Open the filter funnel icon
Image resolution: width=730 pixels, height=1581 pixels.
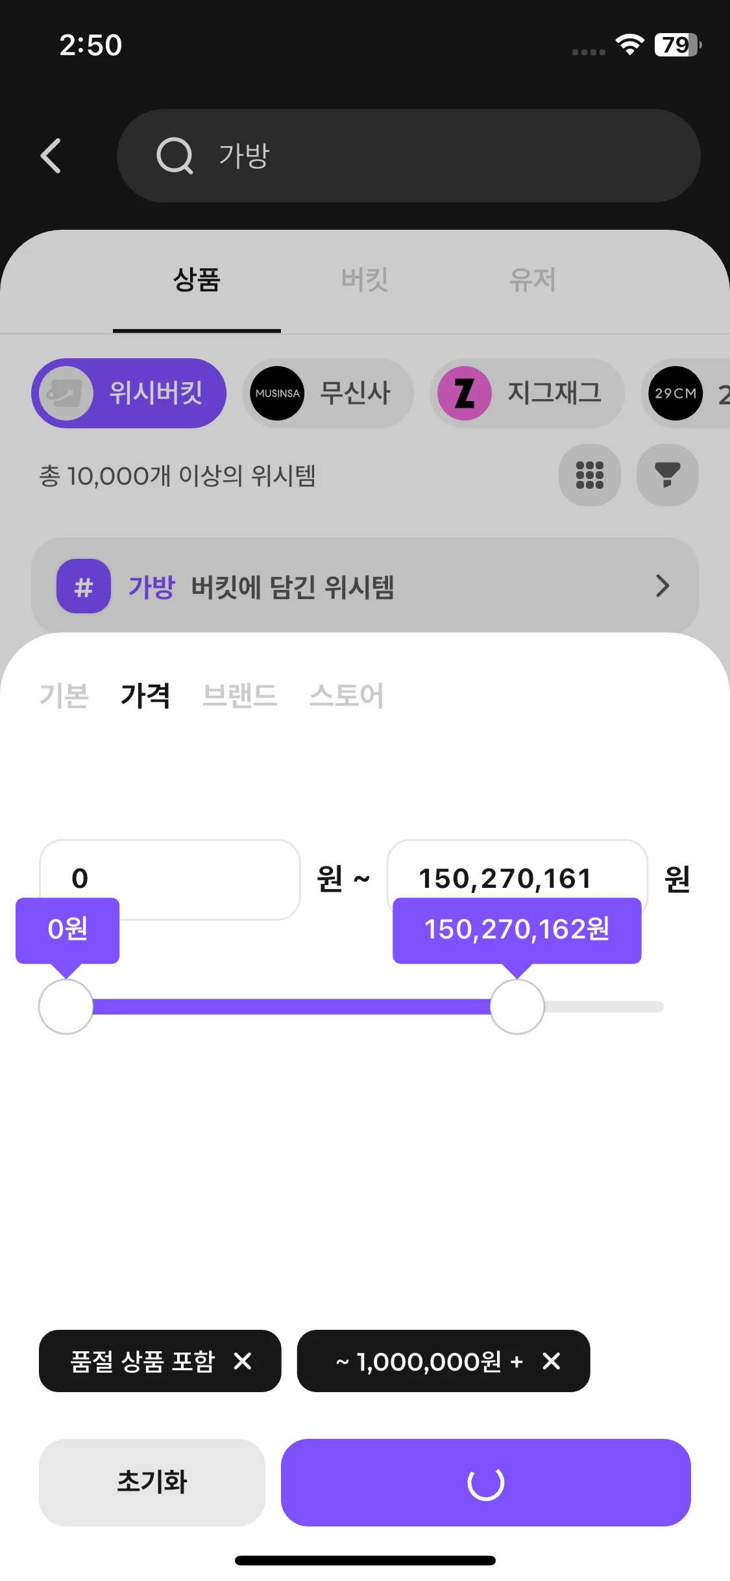[667, 475]
